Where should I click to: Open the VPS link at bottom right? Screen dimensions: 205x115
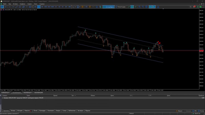click(194, 111)
